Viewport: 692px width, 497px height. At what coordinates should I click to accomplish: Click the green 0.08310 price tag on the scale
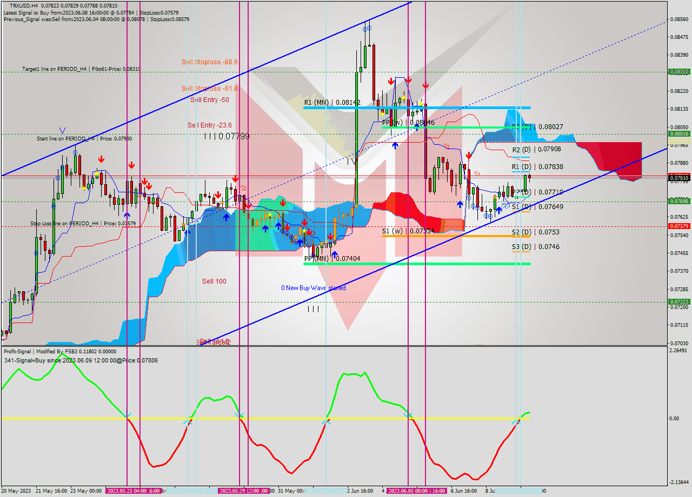pyautogui.click(x=679, y=71)
